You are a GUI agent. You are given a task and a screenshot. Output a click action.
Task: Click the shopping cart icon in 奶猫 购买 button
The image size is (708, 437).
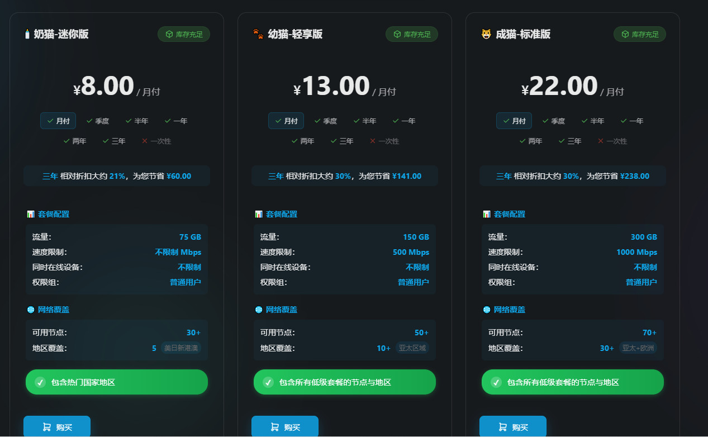click(x=47, y=426)
